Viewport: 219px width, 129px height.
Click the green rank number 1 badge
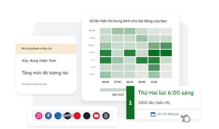[x=130, y=103]
